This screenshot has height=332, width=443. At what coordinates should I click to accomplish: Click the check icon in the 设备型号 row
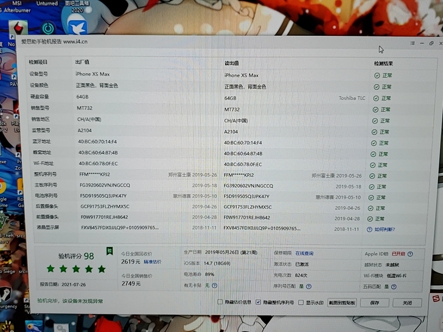tap(377, 75)
